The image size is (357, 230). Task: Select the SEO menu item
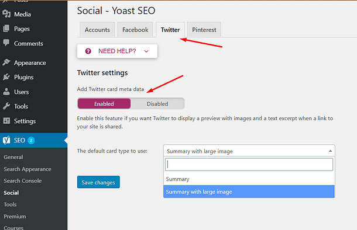coord(34,140)
